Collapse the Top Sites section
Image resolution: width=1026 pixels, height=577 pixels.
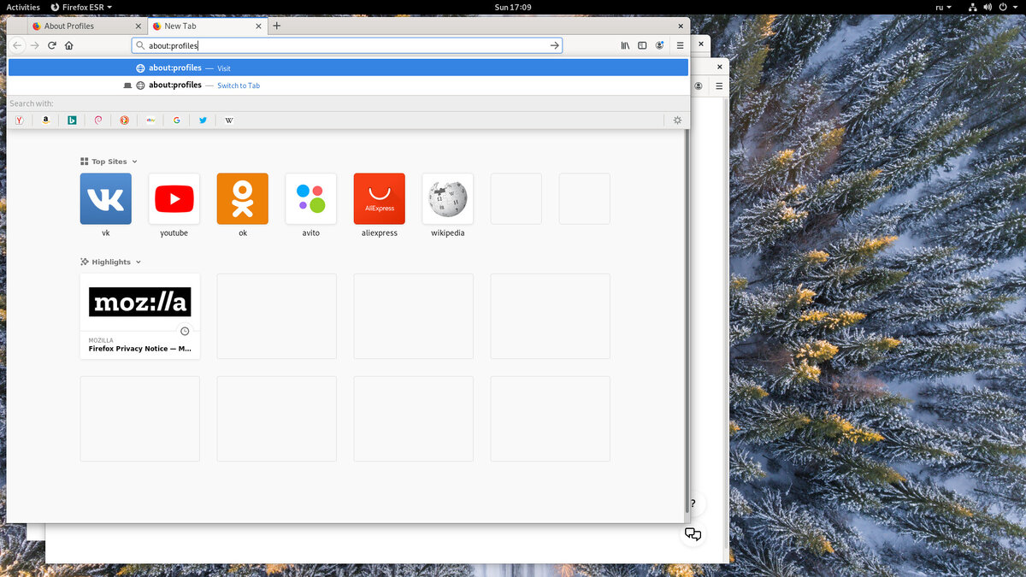pos(134,161)
